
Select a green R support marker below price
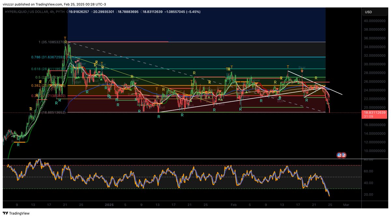click(x=159, y=116)
